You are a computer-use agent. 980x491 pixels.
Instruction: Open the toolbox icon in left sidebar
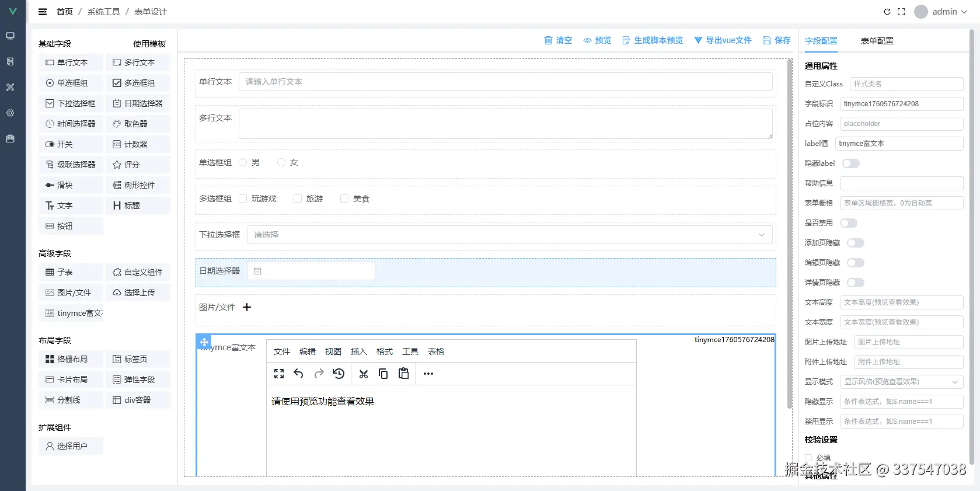pyautogui.click(x=11, y=138)
